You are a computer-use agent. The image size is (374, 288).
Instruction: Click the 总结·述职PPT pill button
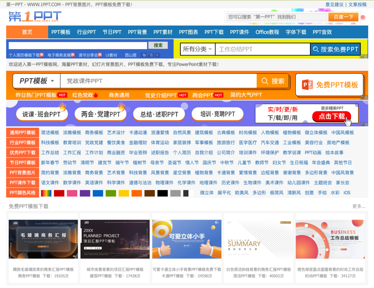(x=159, y=114)
